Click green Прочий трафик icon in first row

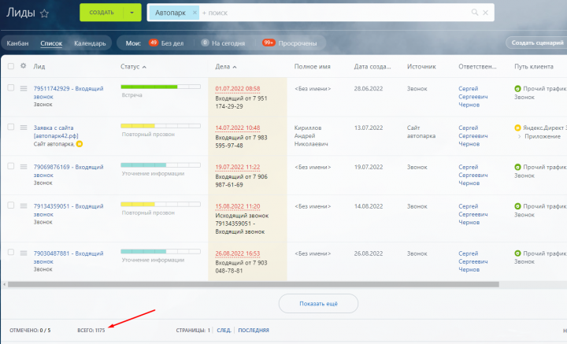(517, 88)
